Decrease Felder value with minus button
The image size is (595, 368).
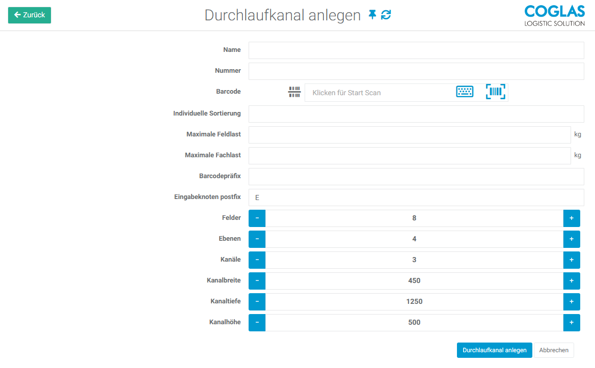point(257,218)
